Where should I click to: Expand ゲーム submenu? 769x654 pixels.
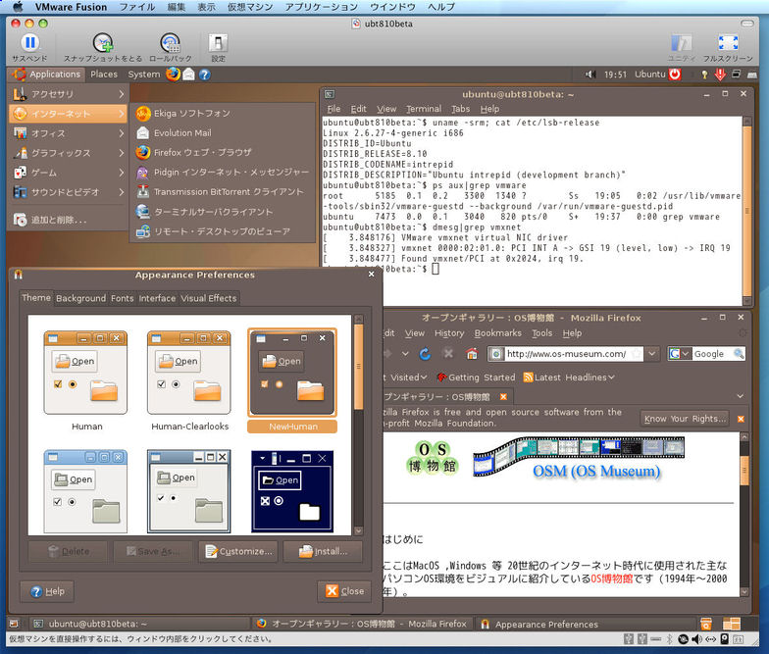click(68, 173)
